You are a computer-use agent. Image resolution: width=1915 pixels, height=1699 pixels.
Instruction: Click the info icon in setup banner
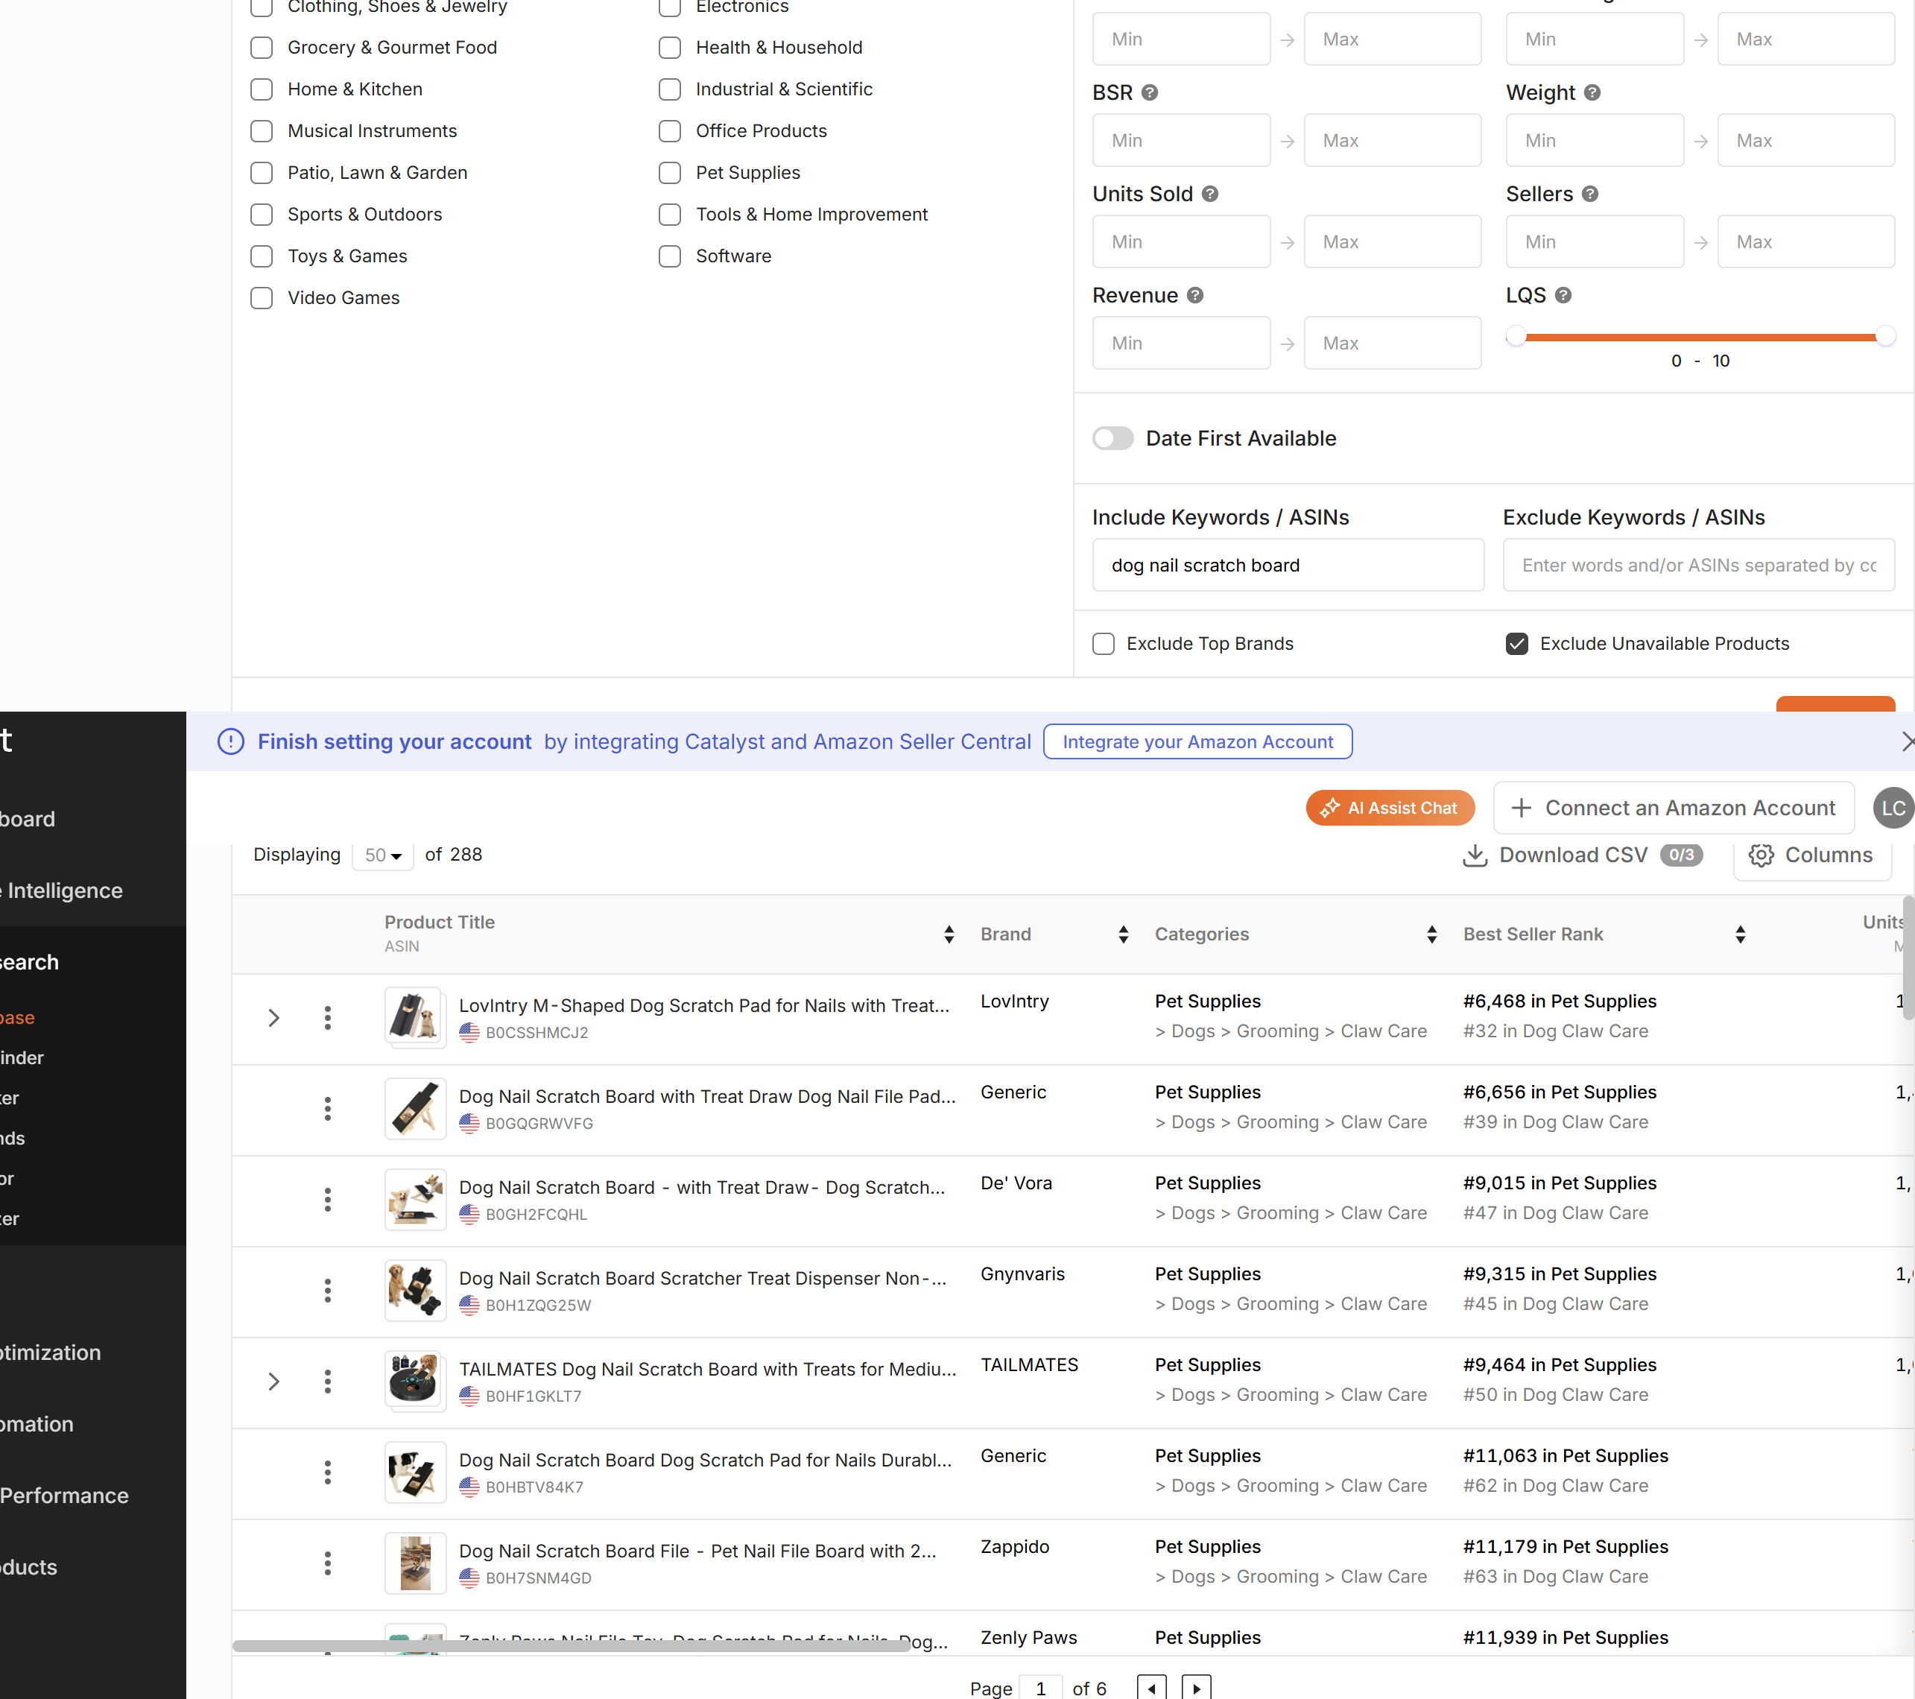(x=230, y=742)
